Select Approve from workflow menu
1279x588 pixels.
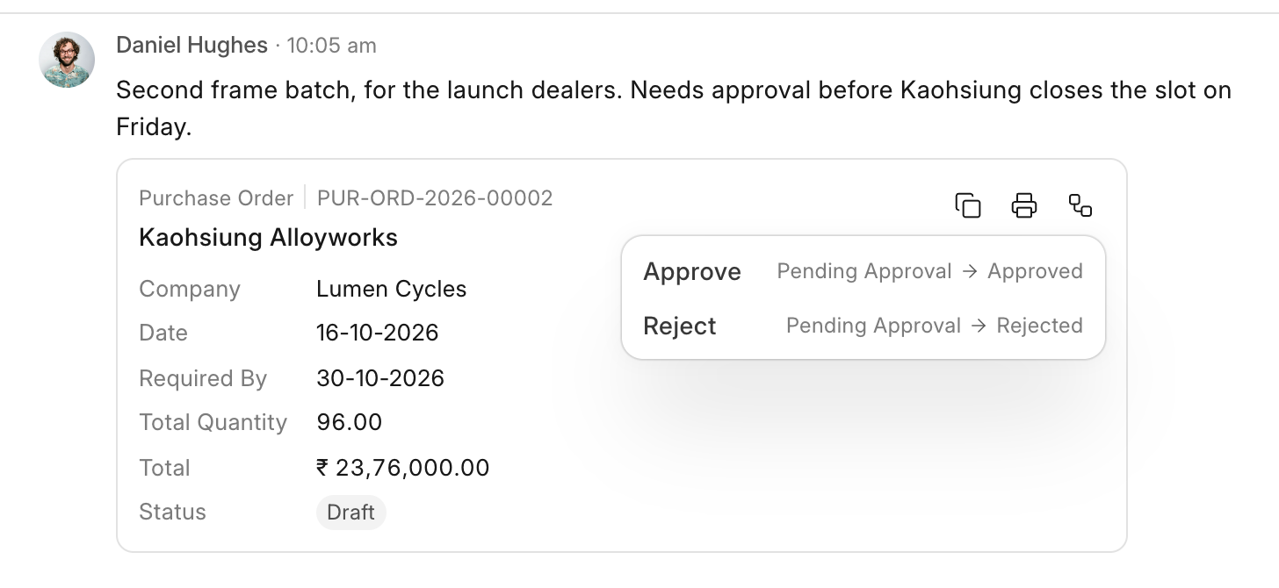(x=863, y=271)
